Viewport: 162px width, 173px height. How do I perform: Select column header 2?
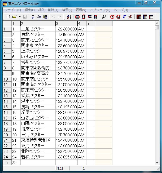[x=38, y=23]
